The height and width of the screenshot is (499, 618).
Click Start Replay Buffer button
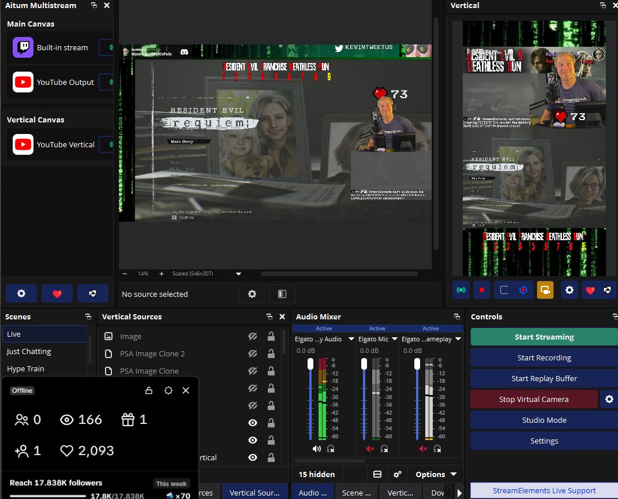(544, 378)
